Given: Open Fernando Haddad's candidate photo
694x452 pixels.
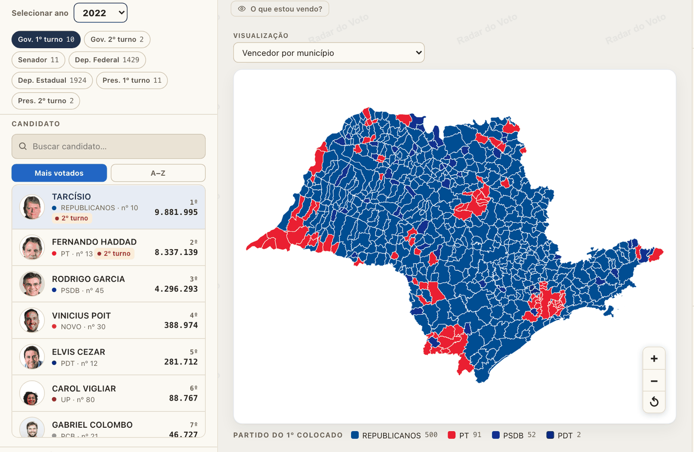Looking at the screenshot, I should pyautogui.click(x=32, y=248).
